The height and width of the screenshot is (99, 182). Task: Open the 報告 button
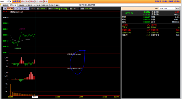point(27,2)
